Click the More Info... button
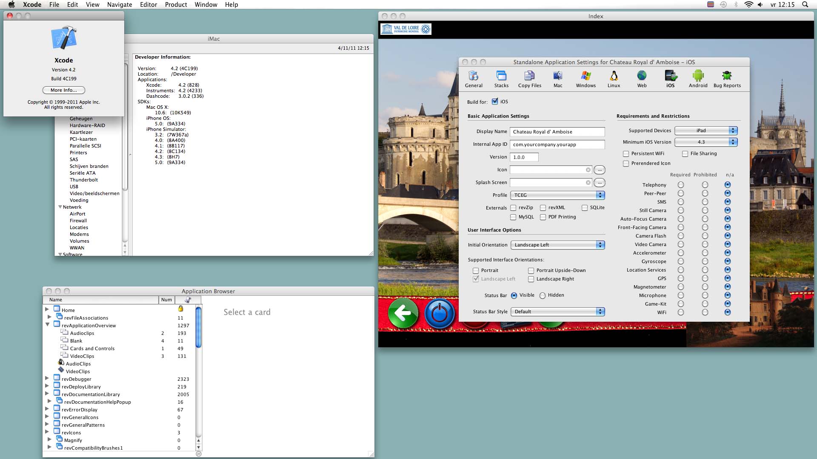 (x=64, y=90)
